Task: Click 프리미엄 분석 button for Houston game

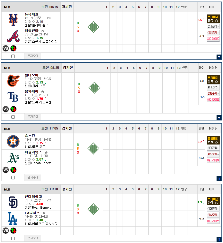Action: (213, 140)
